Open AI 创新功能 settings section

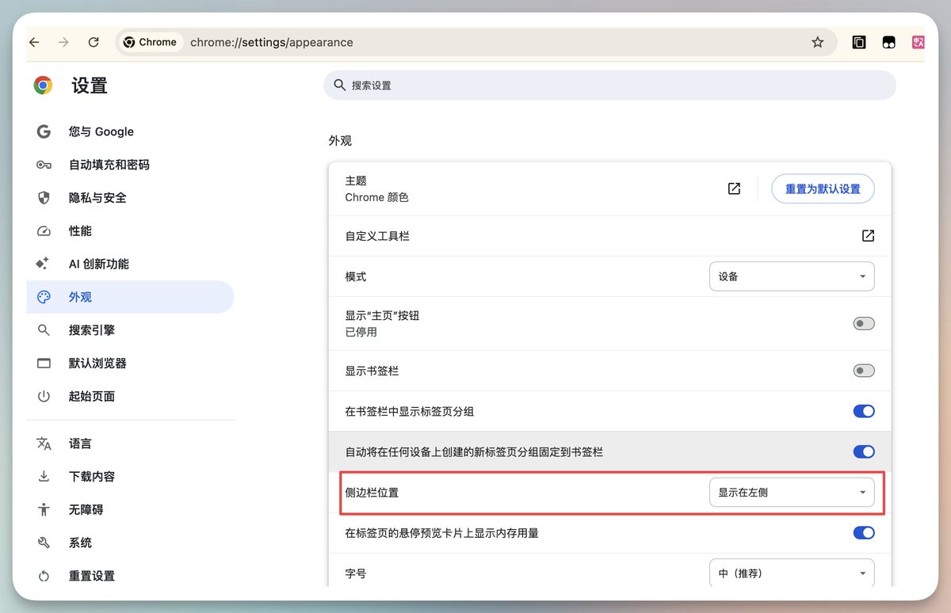tap(99, 264)
